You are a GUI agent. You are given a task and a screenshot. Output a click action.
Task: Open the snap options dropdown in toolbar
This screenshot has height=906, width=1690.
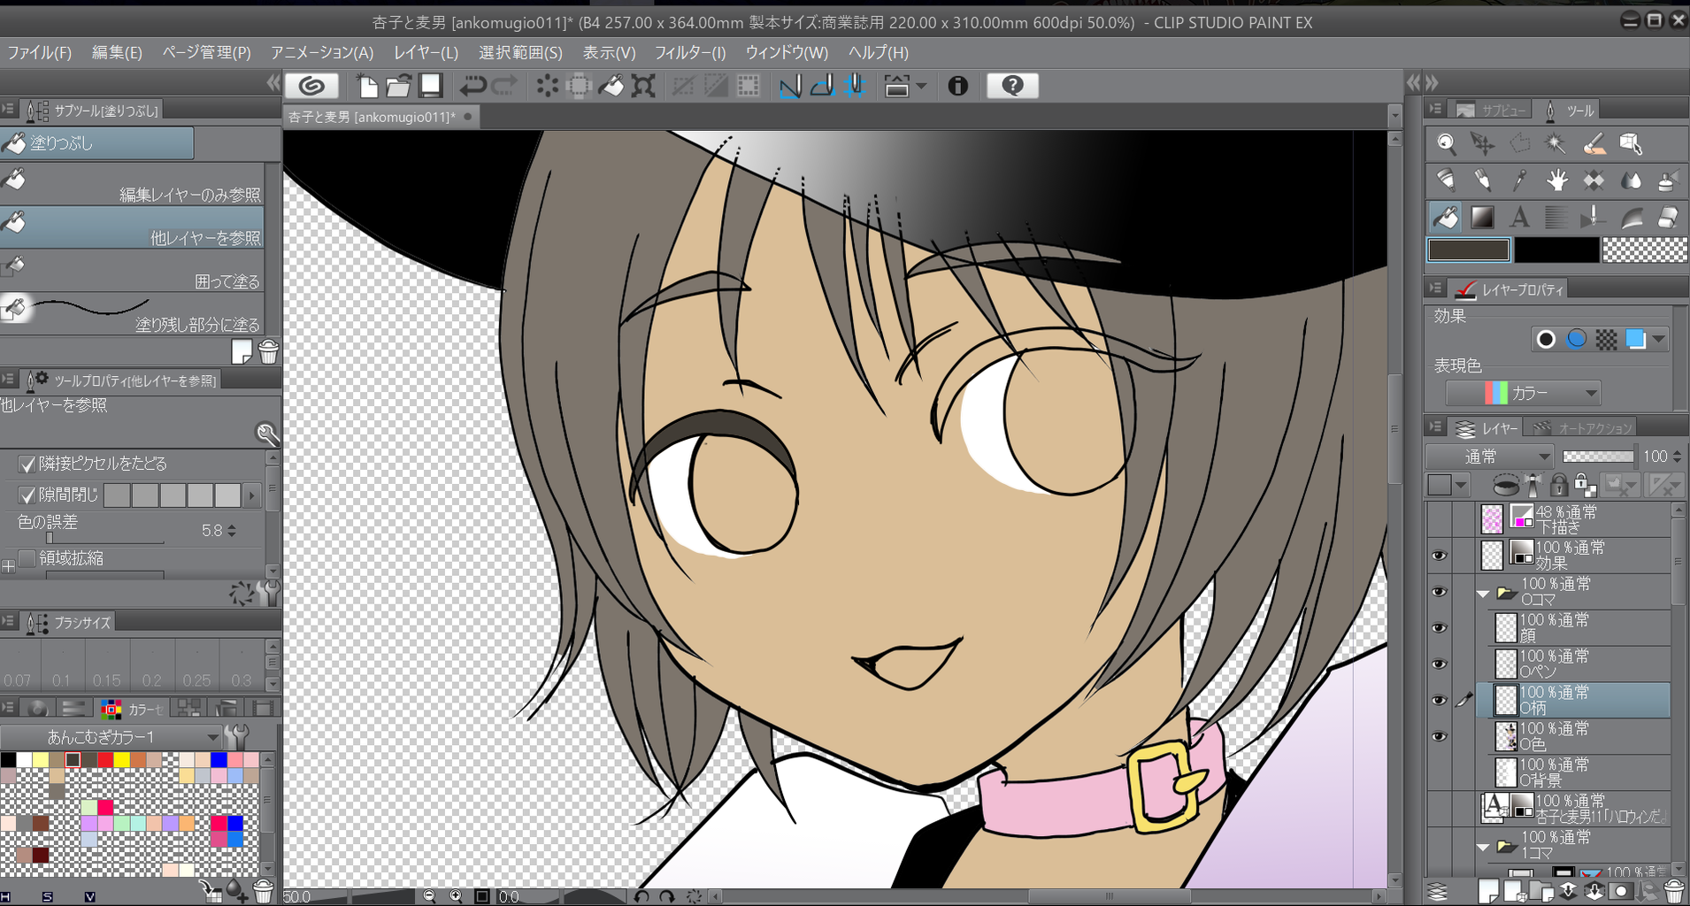[921, 86]
